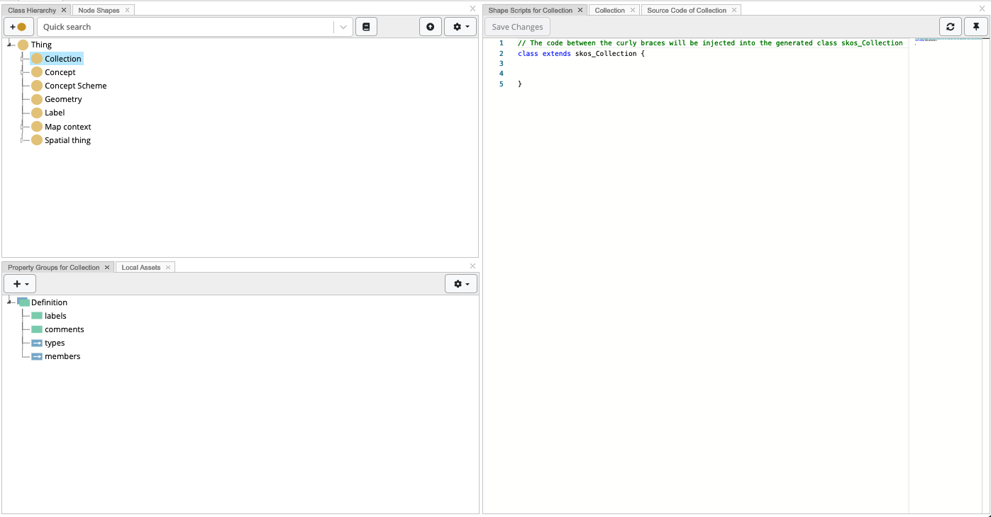Viewport: 991px width, 517px height.
Task: Click the create new class icon
Action: (18, 26)
